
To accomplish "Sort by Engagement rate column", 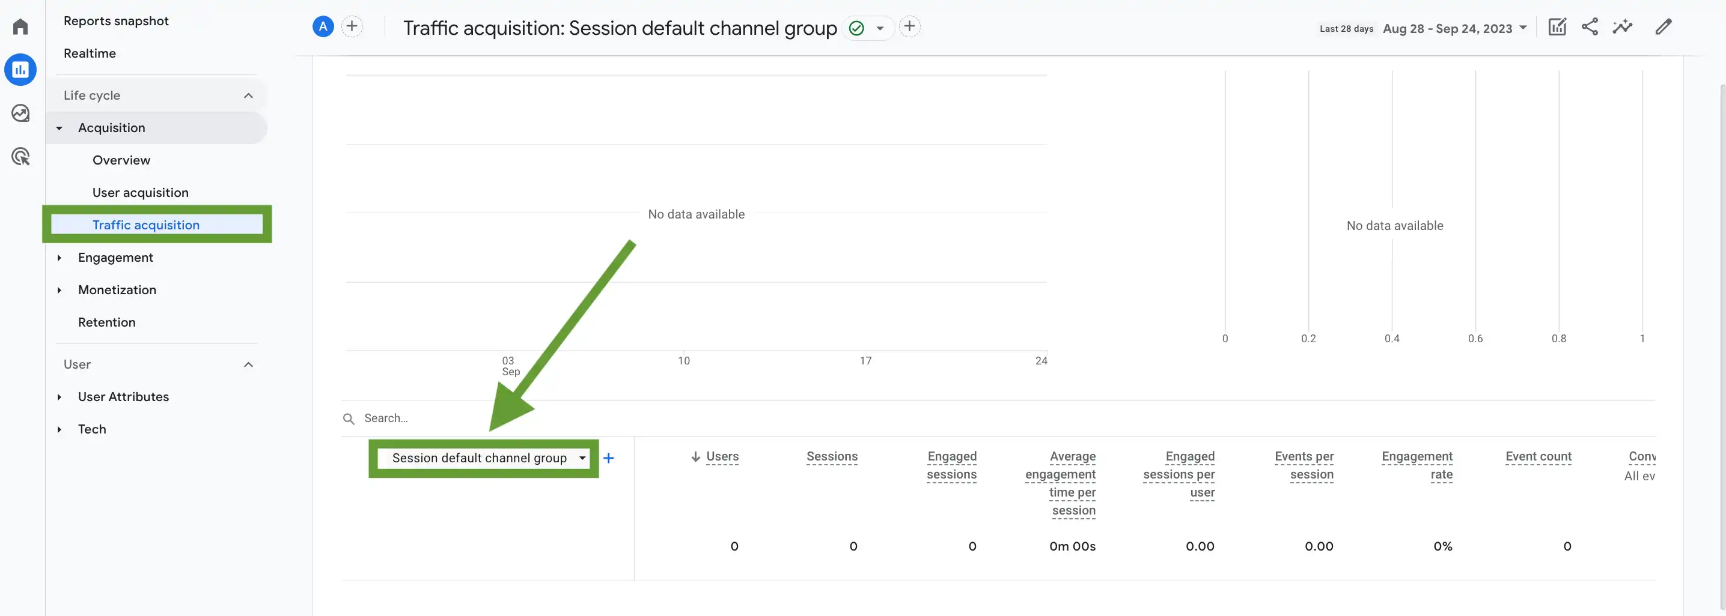I will coord(1417,465).
